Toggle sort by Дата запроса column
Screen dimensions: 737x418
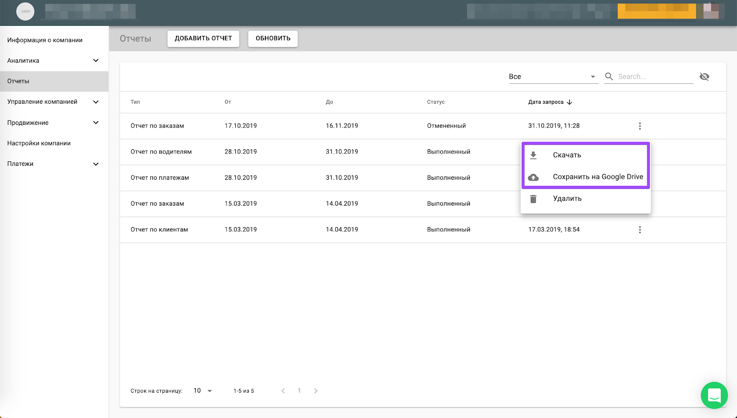point(550,102)
